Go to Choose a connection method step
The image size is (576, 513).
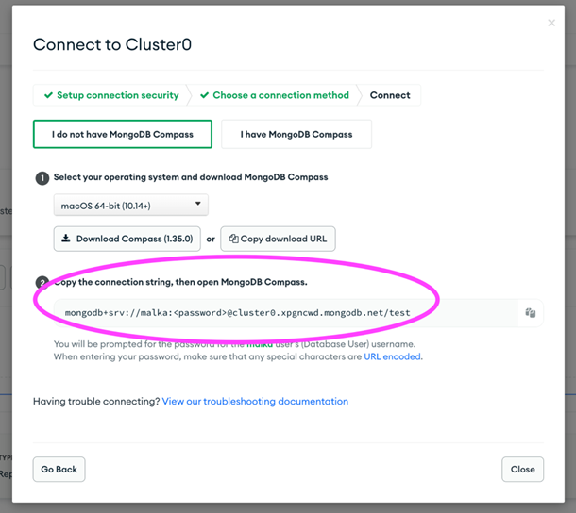coord(275,95)
